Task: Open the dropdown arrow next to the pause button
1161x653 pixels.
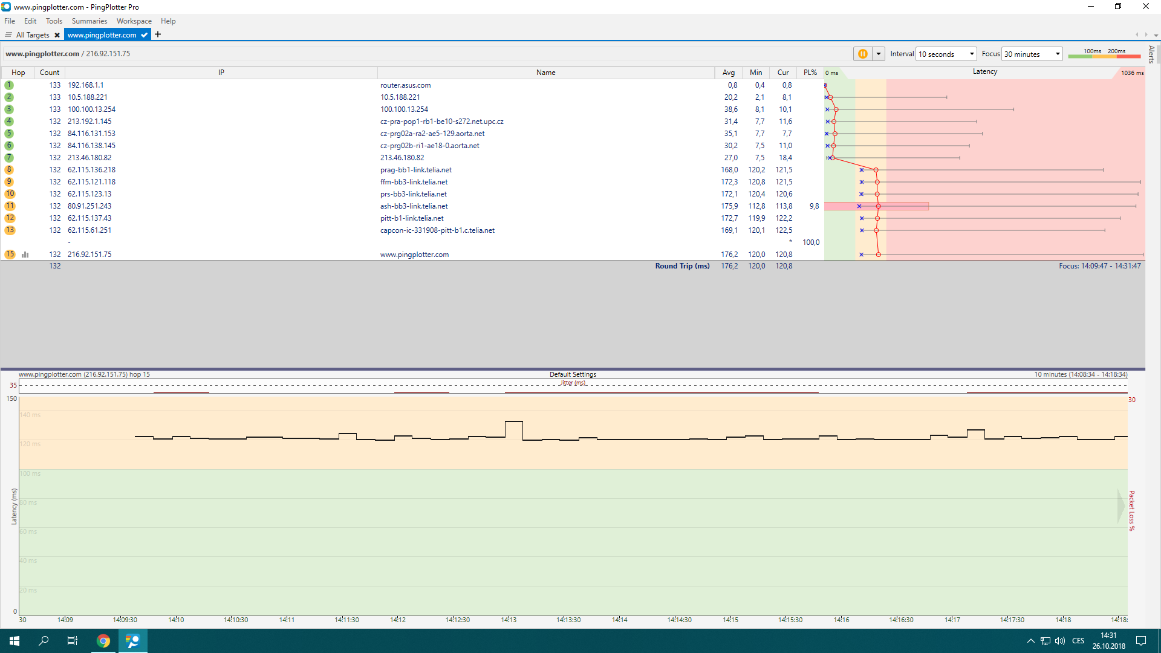Action: tap(879, 54)
